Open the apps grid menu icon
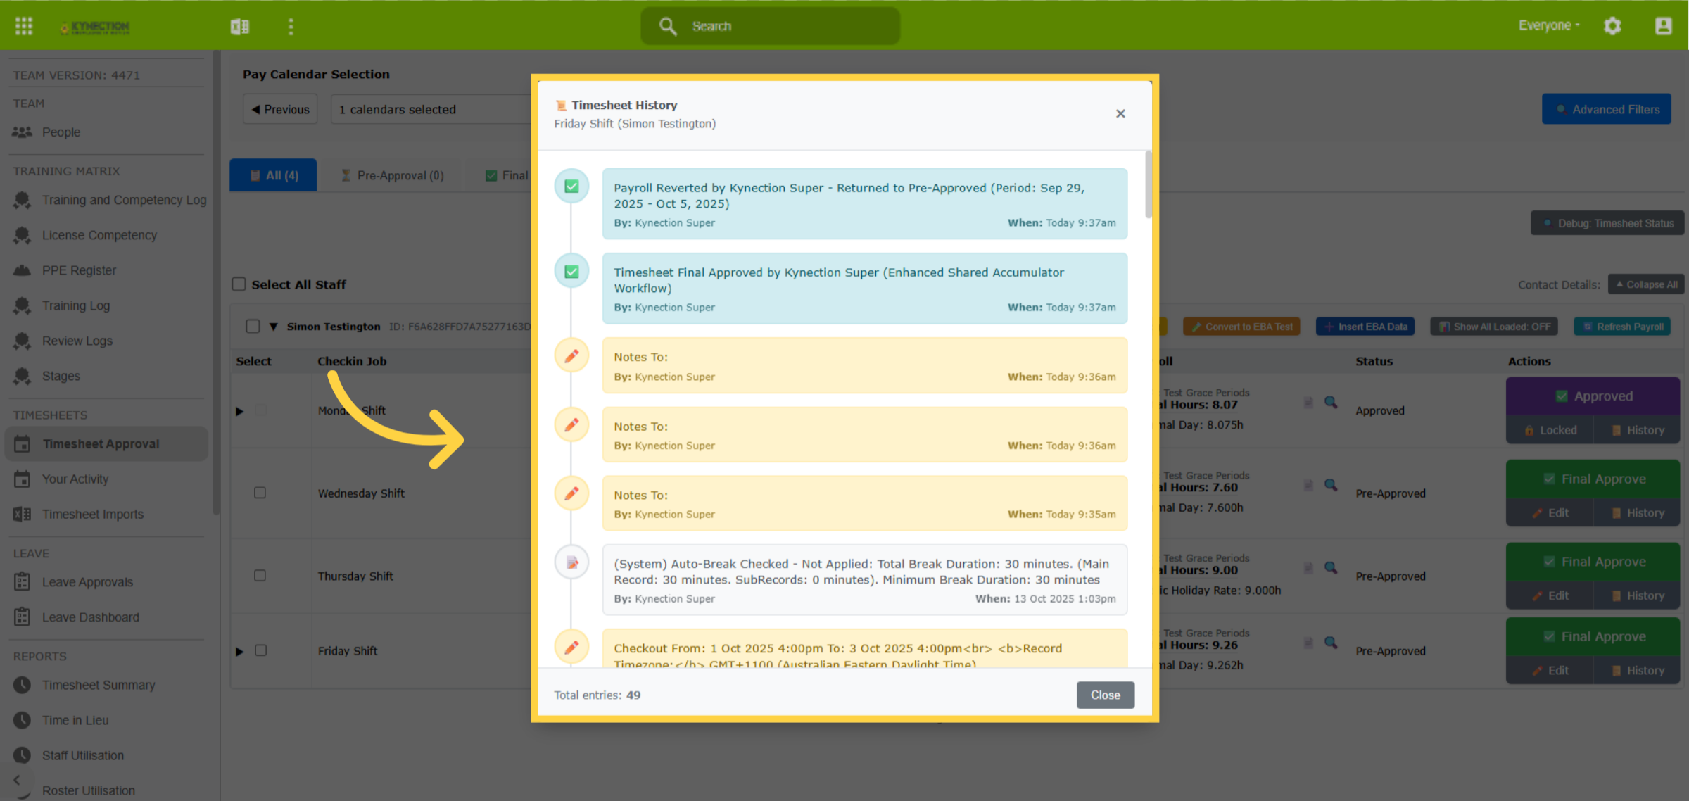Screen dimensions: 1689x801 (x=24, y=26)
